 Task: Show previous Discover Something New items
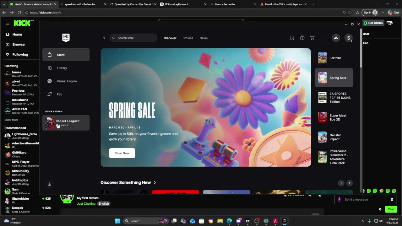(x=341, y=183)
